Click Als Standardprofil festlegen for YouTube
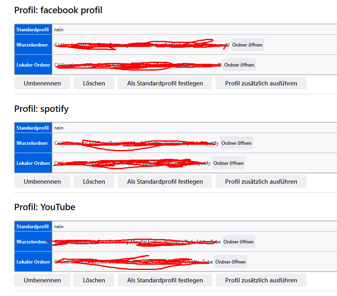337x296 pixels. [165, 280]
